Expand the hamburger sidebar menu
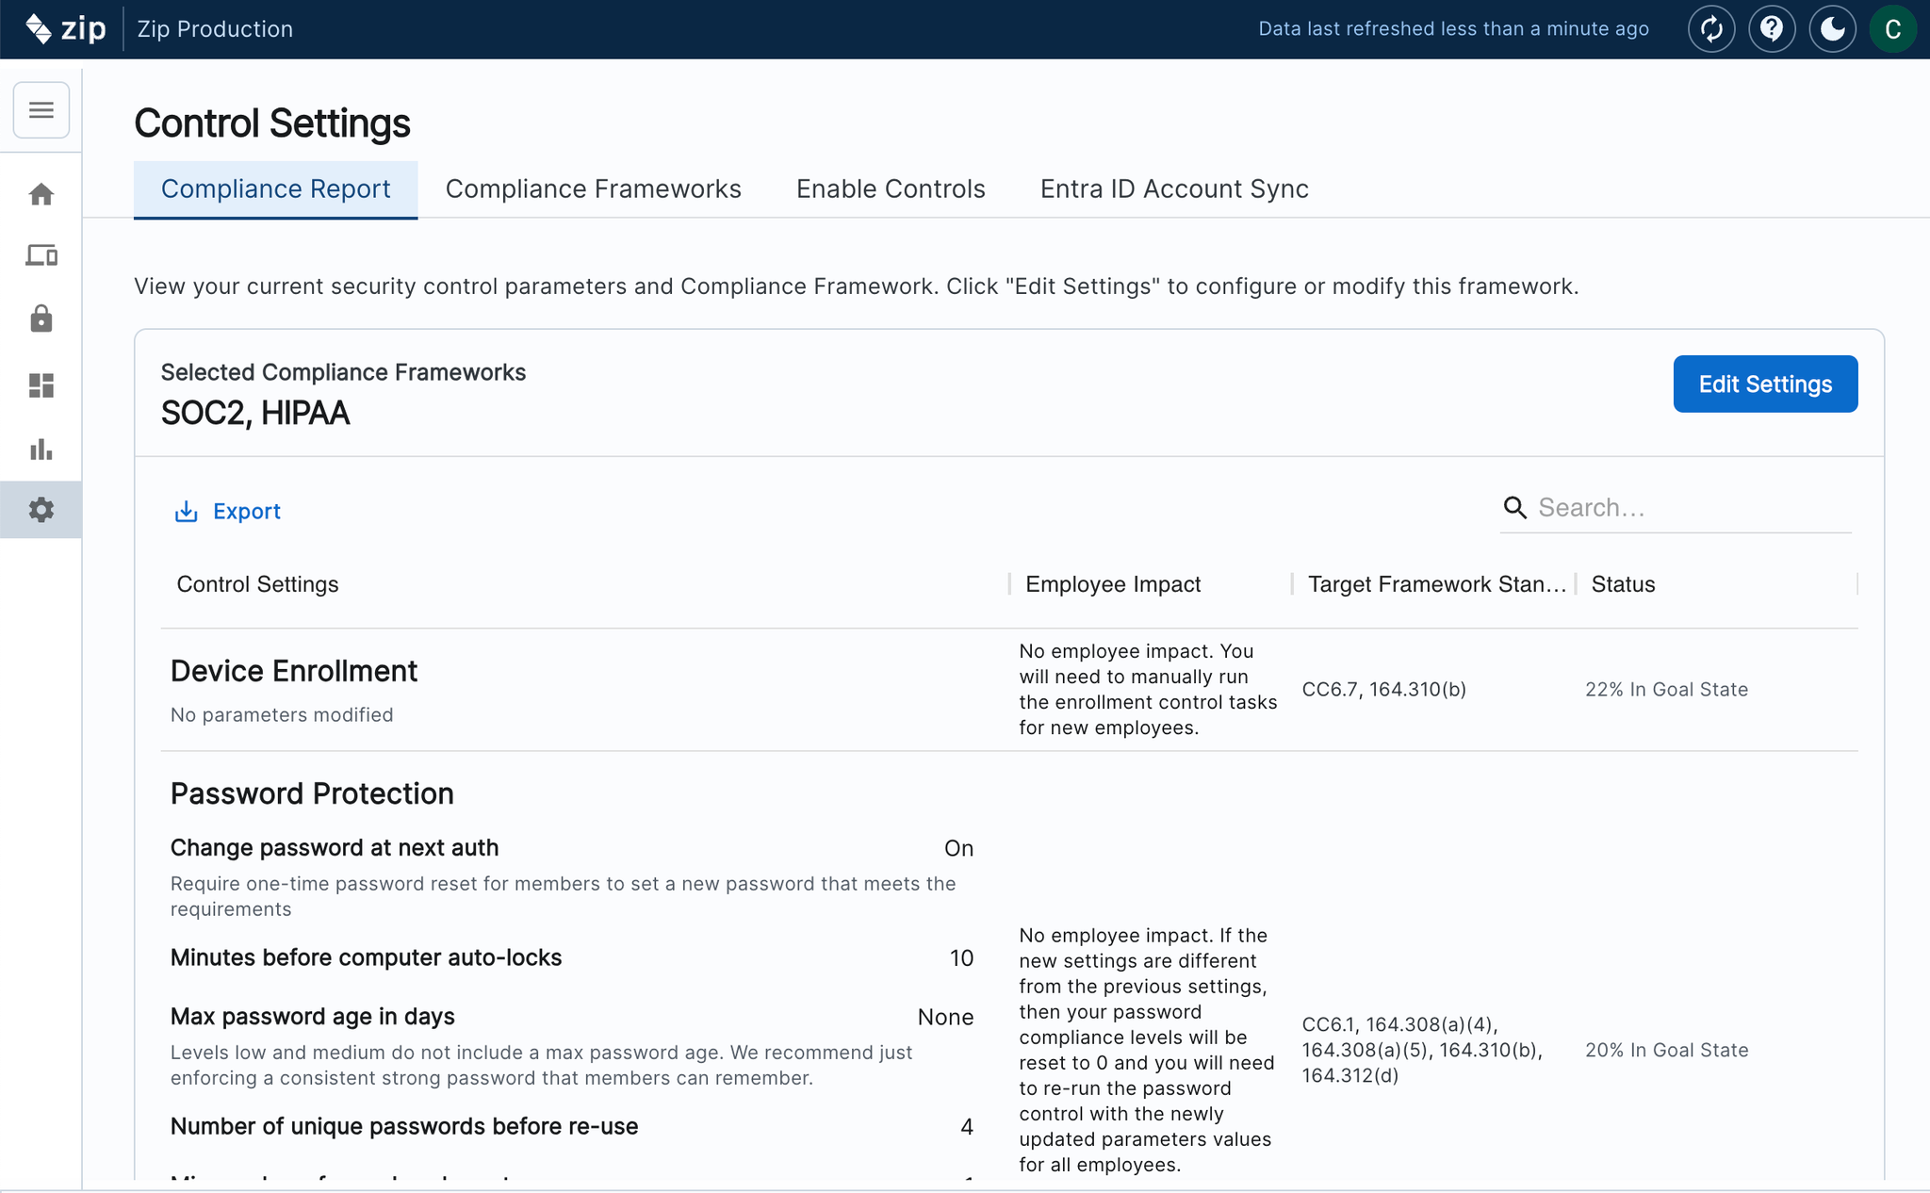 pos(41,110)
